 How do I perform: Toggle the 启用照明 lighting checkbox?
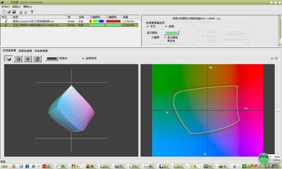point(83,58)
